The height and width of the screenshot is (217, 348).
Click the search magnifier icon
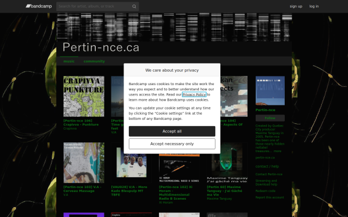(x=134, y=6)
